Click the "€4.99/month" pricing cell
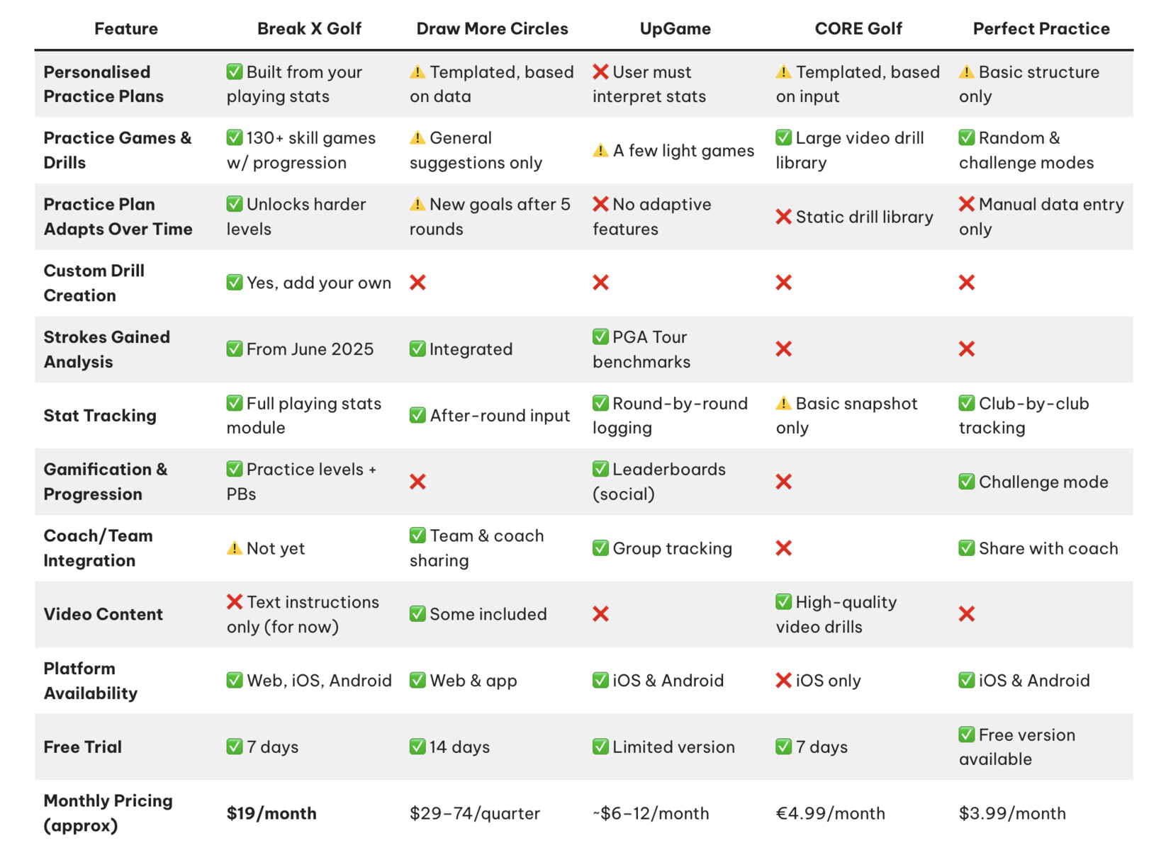 (x=830, y=813)
